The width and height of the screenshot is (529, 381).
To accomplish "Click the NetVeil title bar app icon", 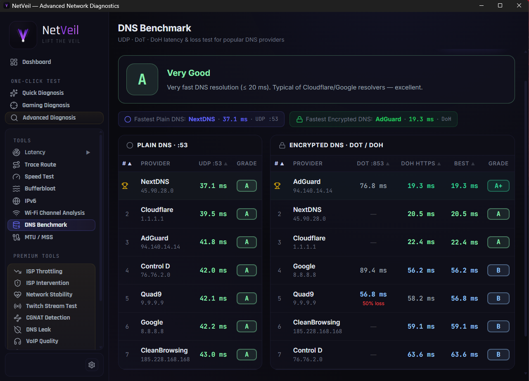I will point(6,6).
